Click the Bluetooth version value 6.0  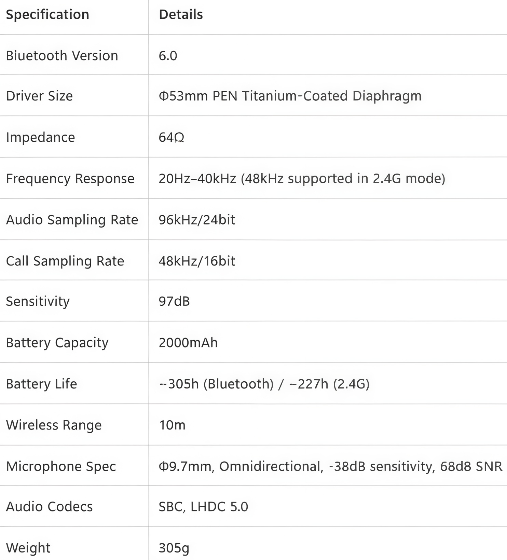pos(168,56)
